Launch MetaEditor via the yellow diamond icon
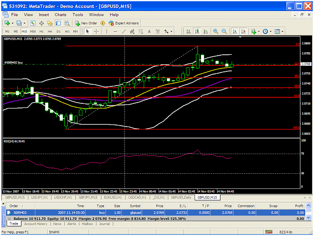 tap(102, 23)
